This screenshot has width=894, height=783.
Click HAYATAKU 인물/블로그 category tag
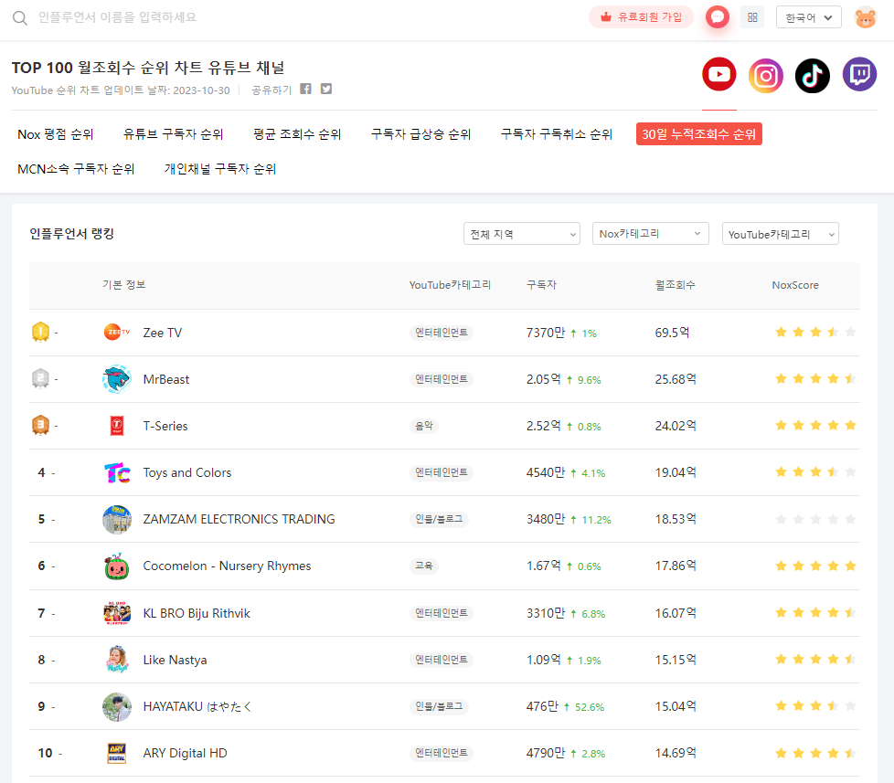tap(439, 706)
